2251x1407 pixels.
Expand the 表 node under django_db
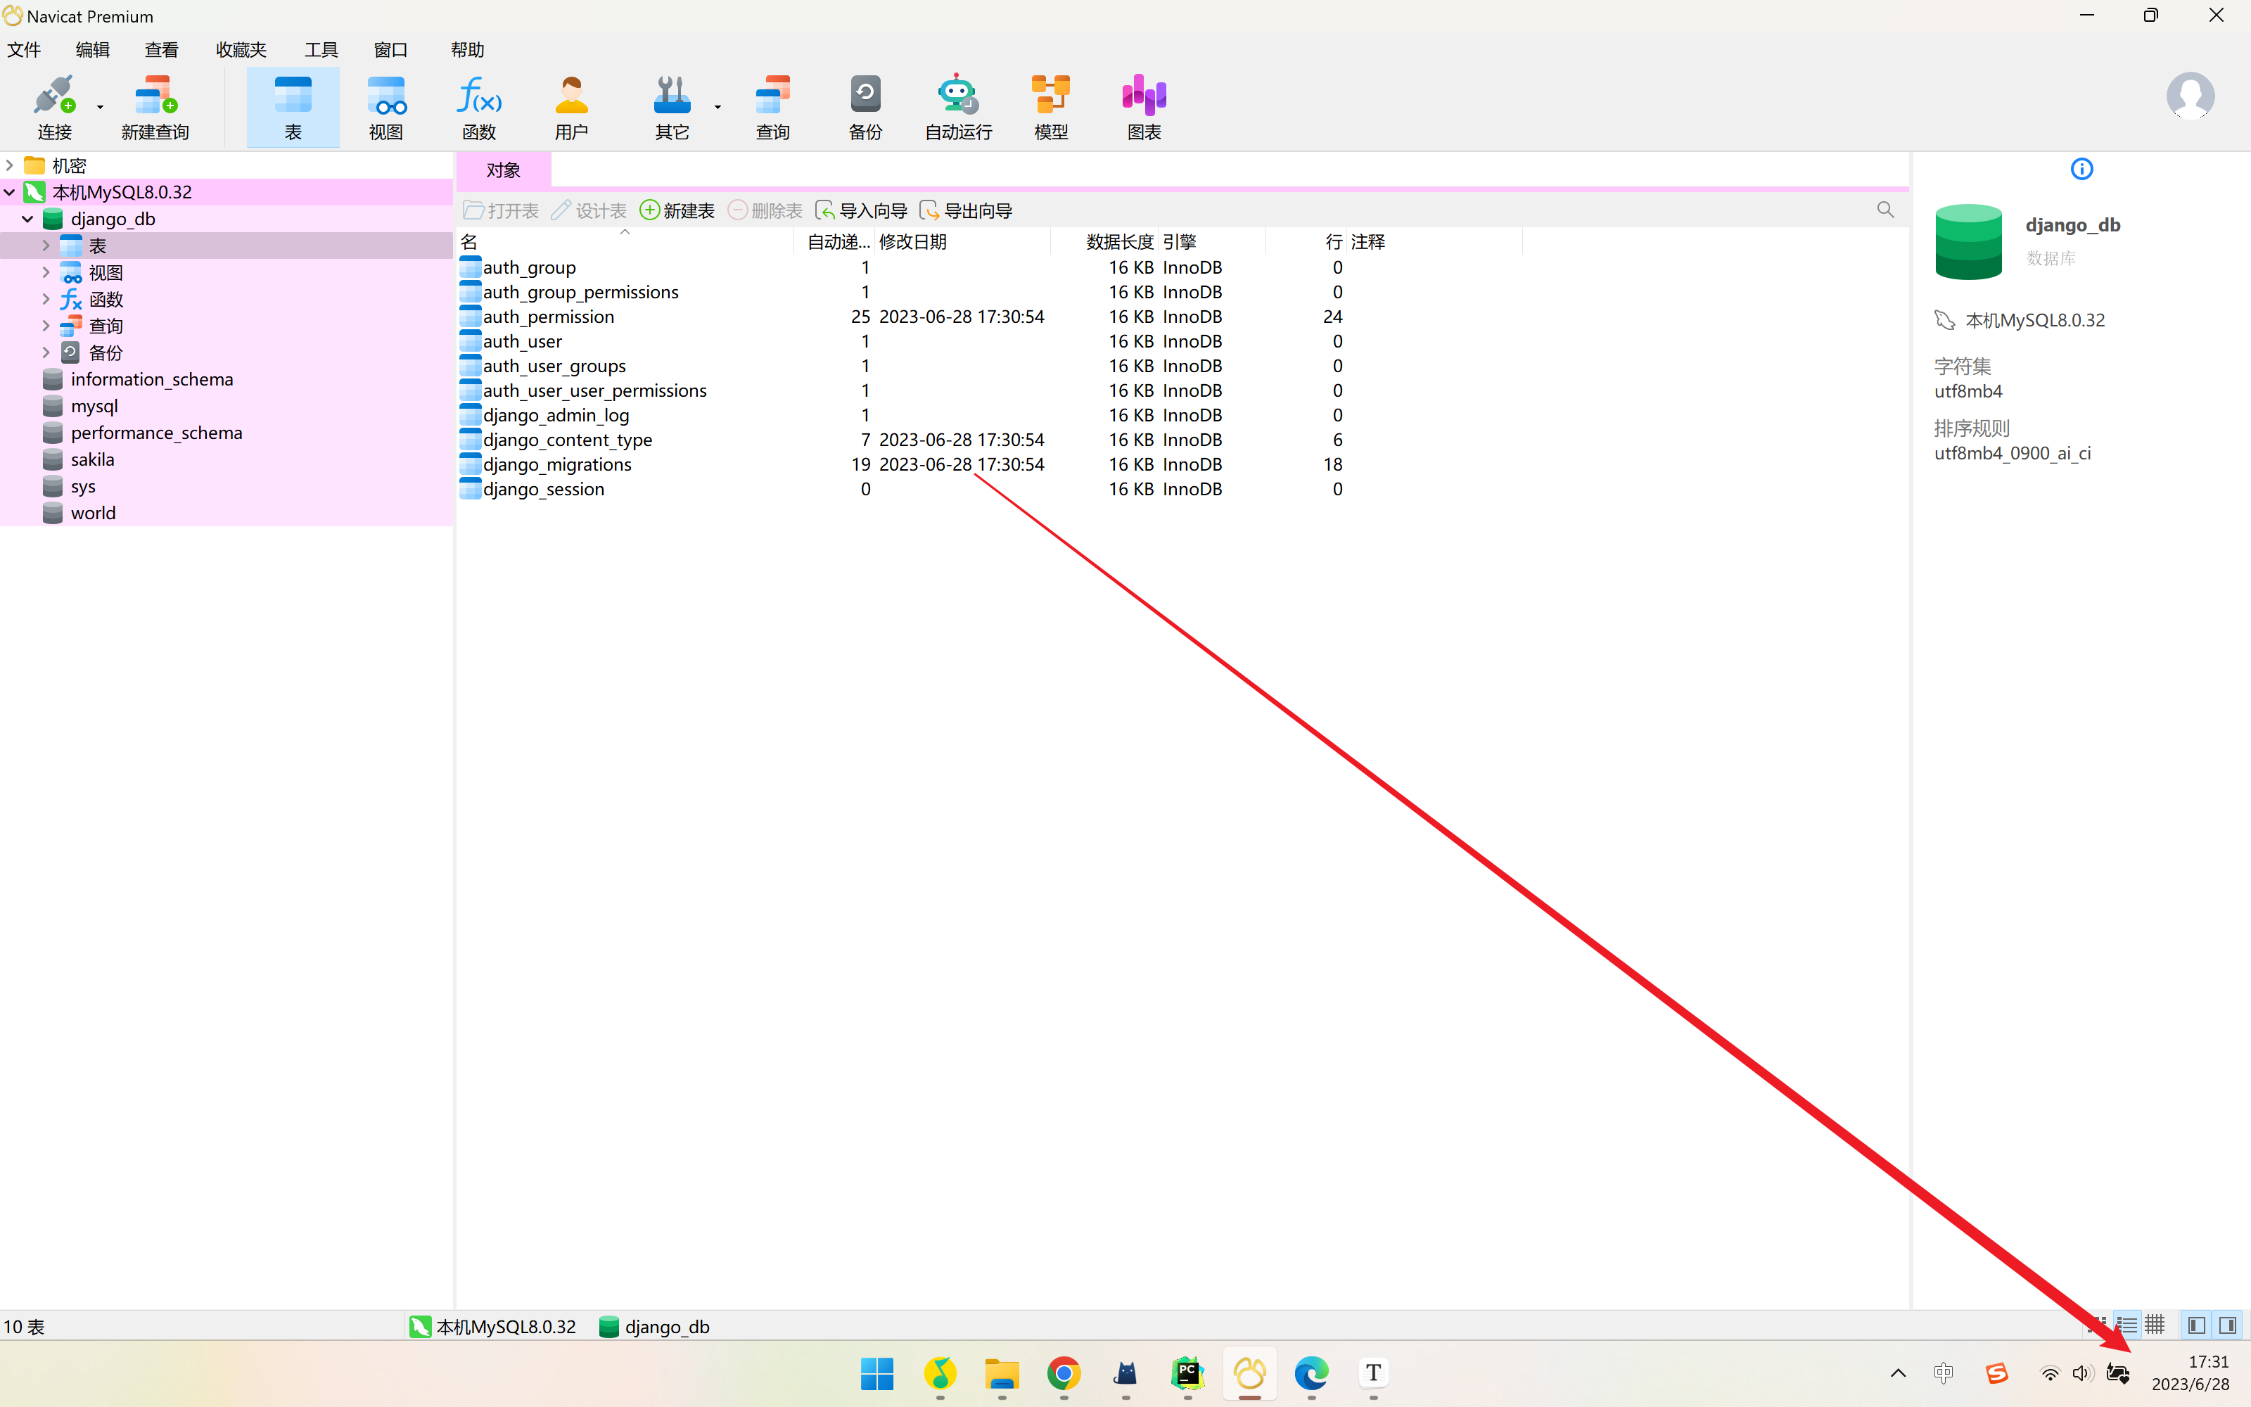pyautogui.click(x=46, y=246)
